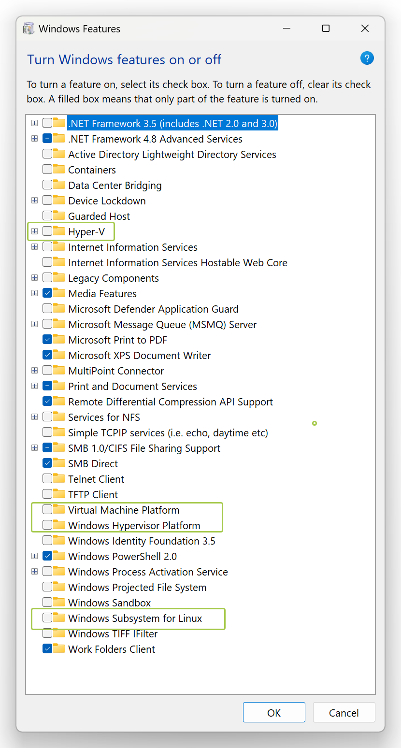Uncheck Microsoft Print to PDF
Image resolution: width=401 pixels, height=748 pixels.
coord(47,339)
